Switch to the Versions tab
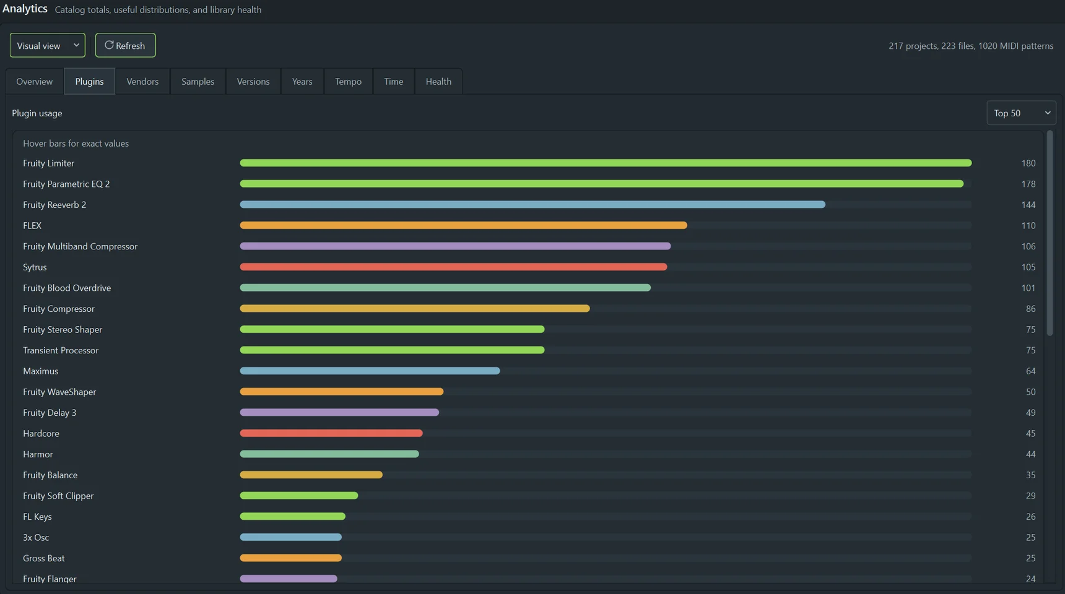 tap(253, 81)
